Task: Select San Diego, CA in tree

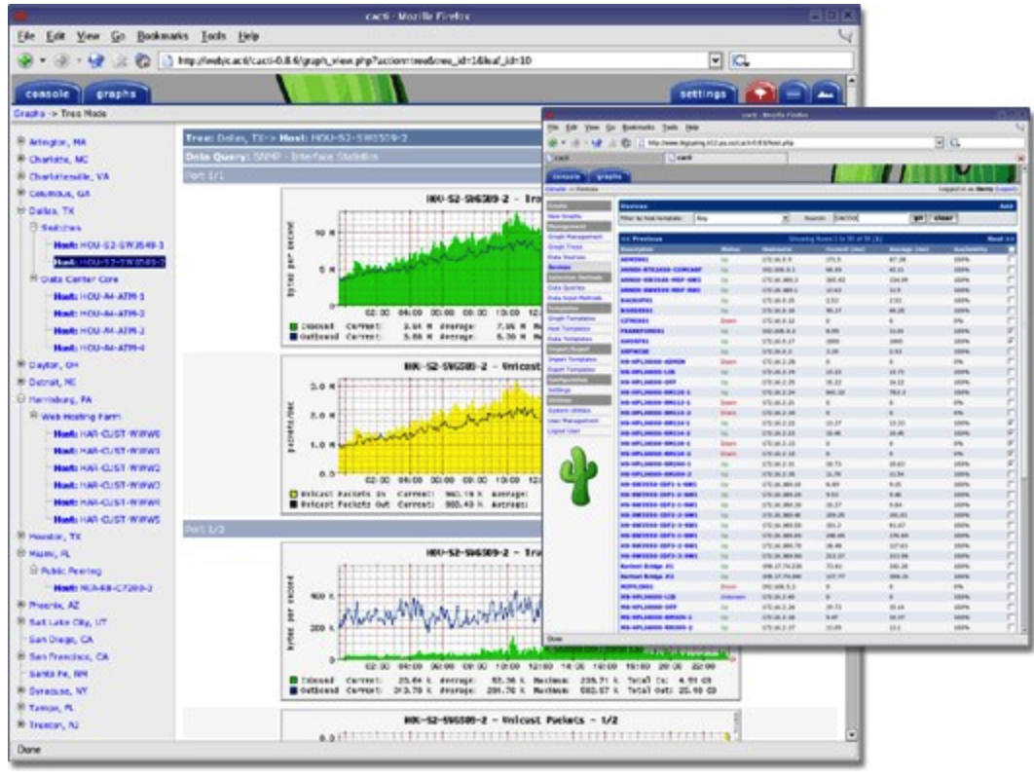Action: click(x=60, y=639)
